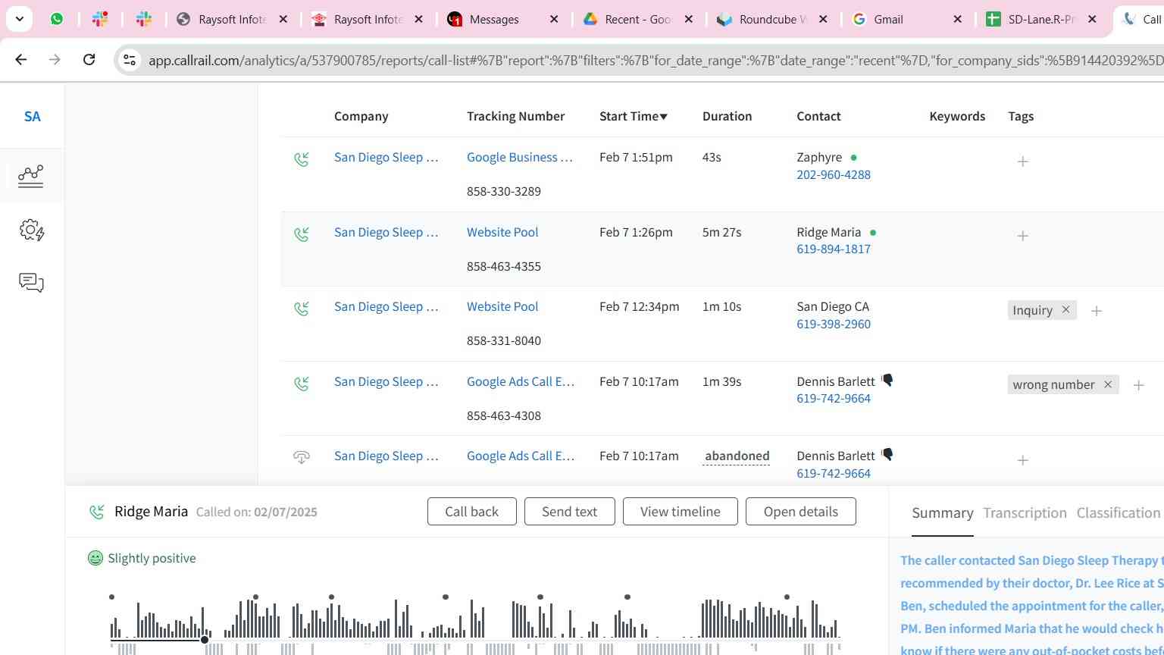Open phone number 619-894-1817 link

[833, 249]
